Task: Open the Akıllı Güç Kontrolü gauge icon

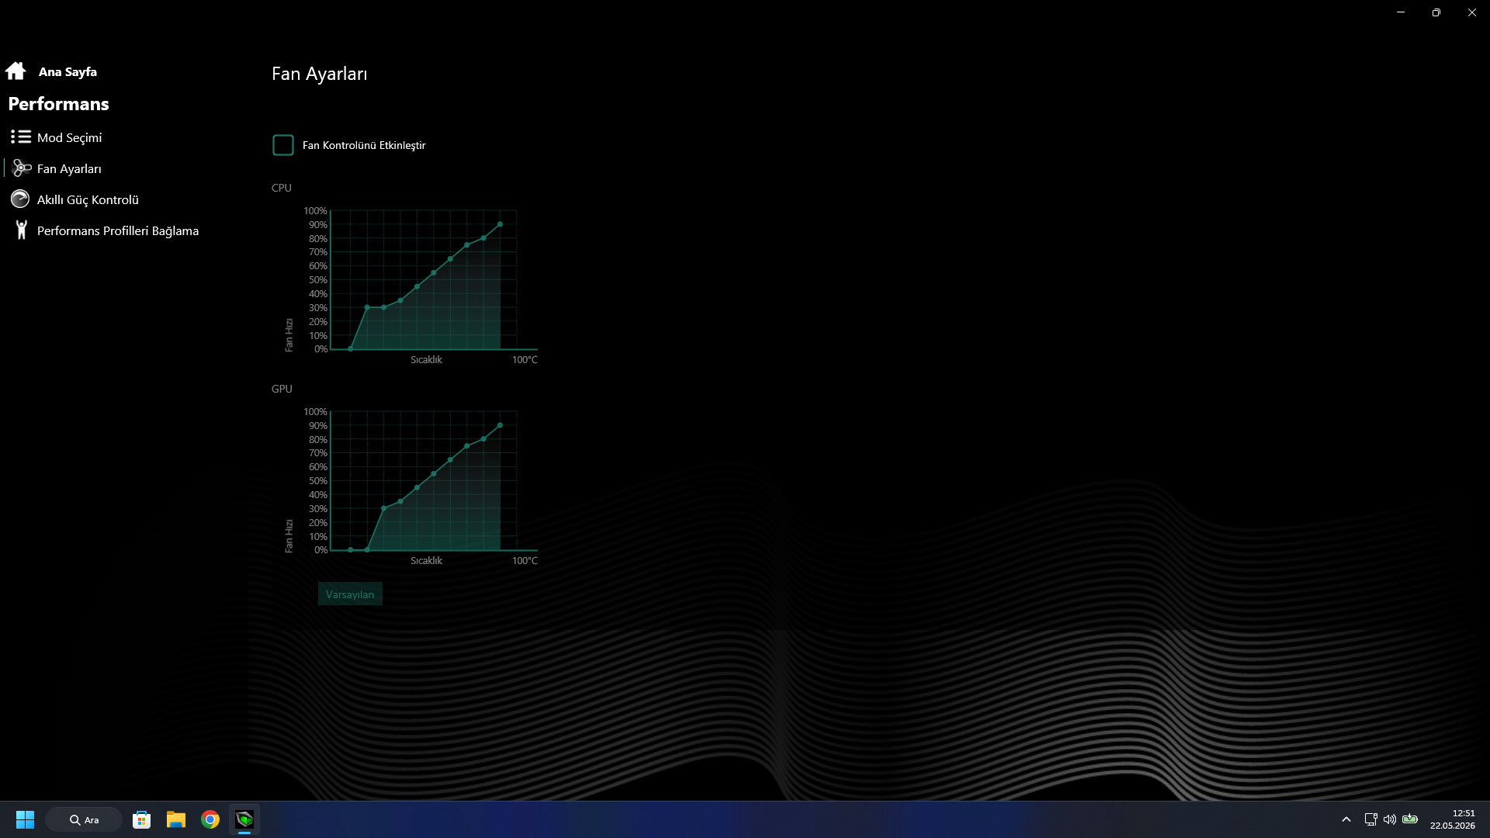Action: click(20, 199)
